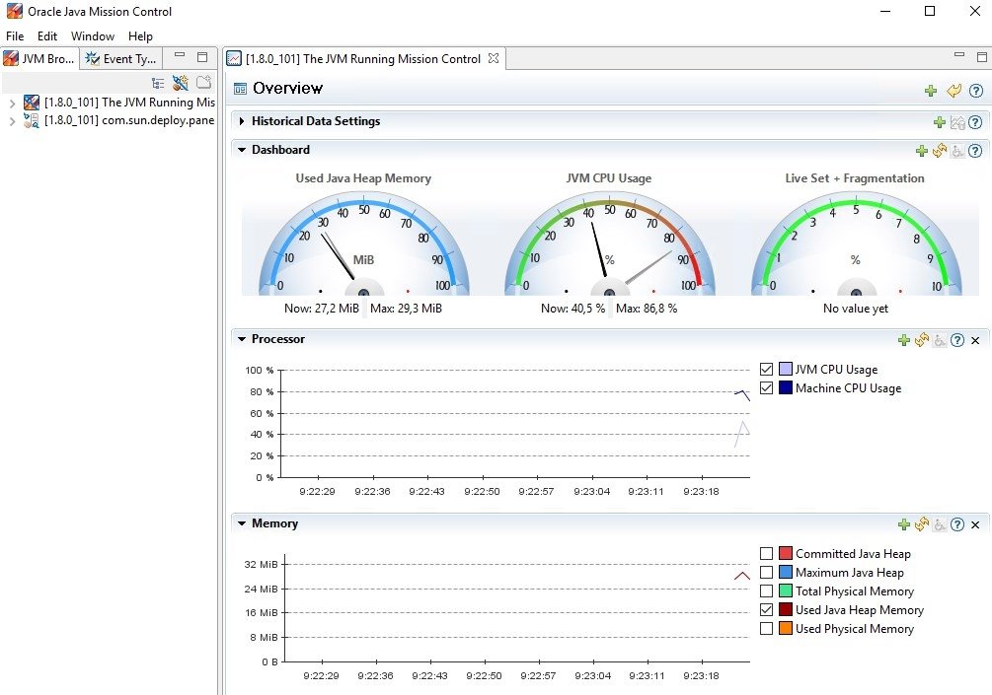Open help for the Dashboard section
The width and height of the screenshot is (992, 695).
[975, 151]
